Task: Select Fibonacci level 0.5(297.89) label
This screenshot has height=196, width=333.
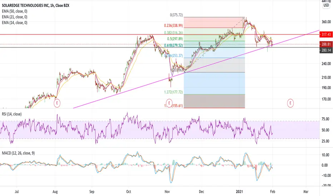Action: click(x=175, y=39)
